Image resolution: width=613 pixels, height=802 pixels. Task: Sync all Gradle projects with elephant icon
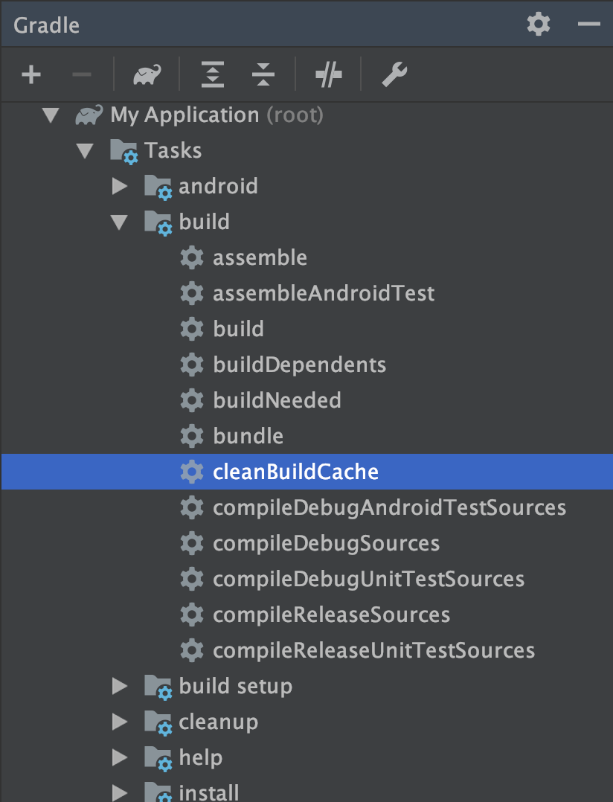coord(146,74)
